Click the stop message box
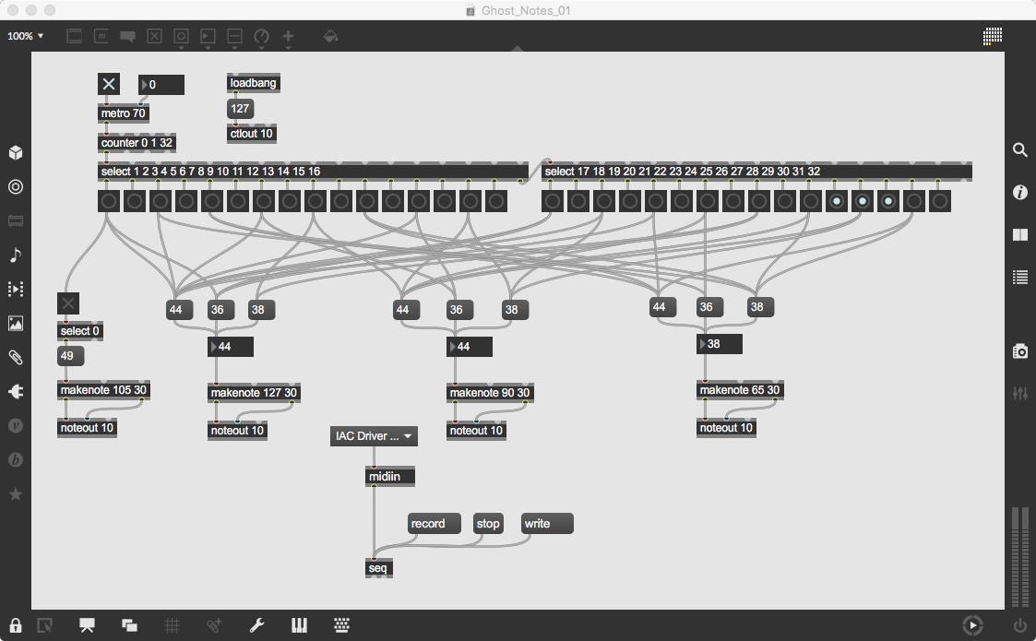 point(488,523)
